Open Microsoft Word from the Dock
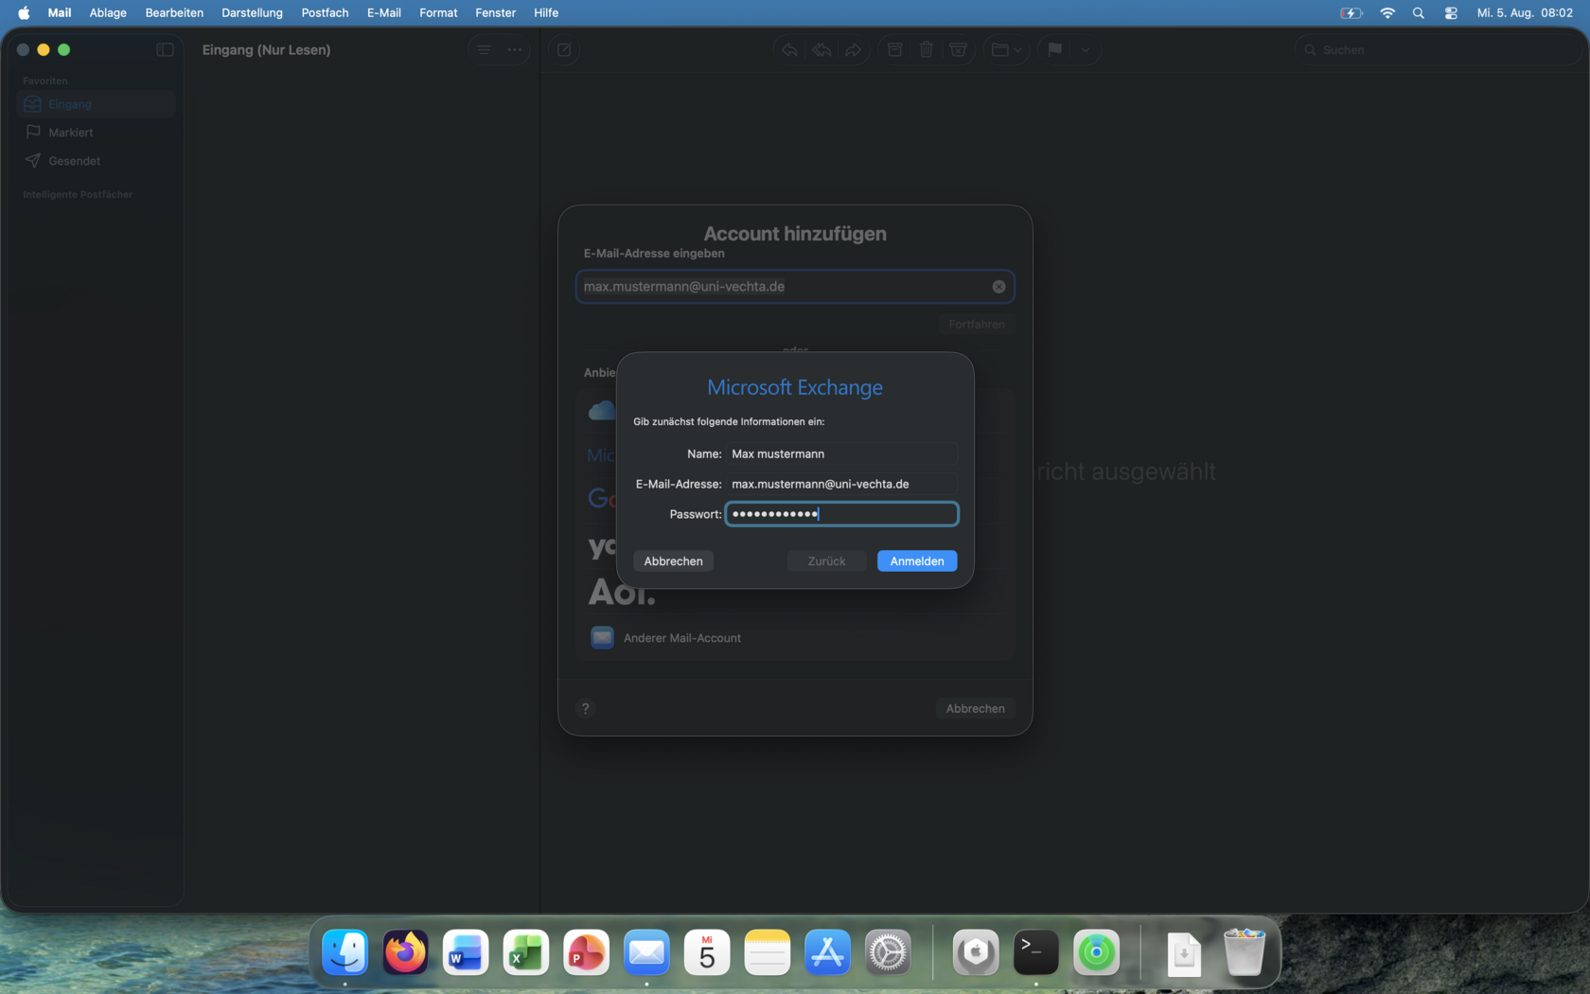This screenshot has width=1590, height=994. (x=466, y=952)
